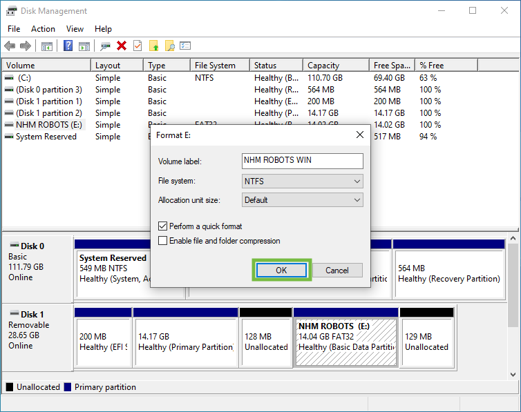Screen dimensions: 521x412
Task: Select the 14.17 GB Primary Partition block
Action: pyautogui.click(x=185, y=337)
